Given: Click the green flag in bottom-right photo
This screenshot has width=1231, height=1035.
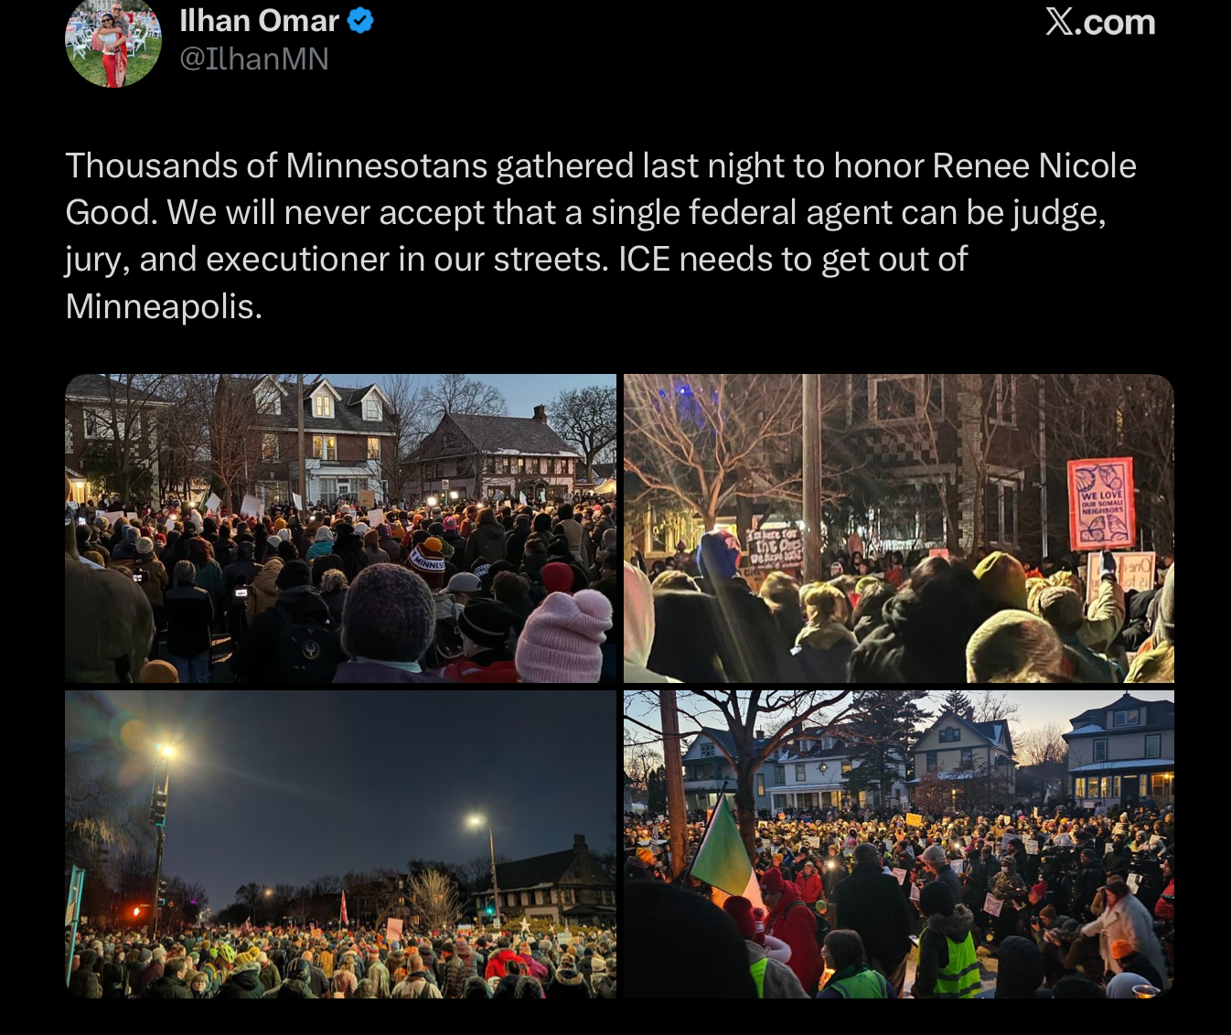Looking at the screenshot, I should pyautogui.click(x=722, y=848).
